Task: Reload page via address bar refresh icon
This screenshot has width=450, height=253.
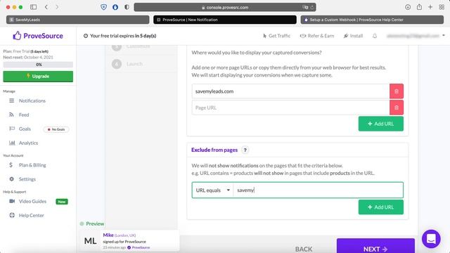Action: coord(312,8)
